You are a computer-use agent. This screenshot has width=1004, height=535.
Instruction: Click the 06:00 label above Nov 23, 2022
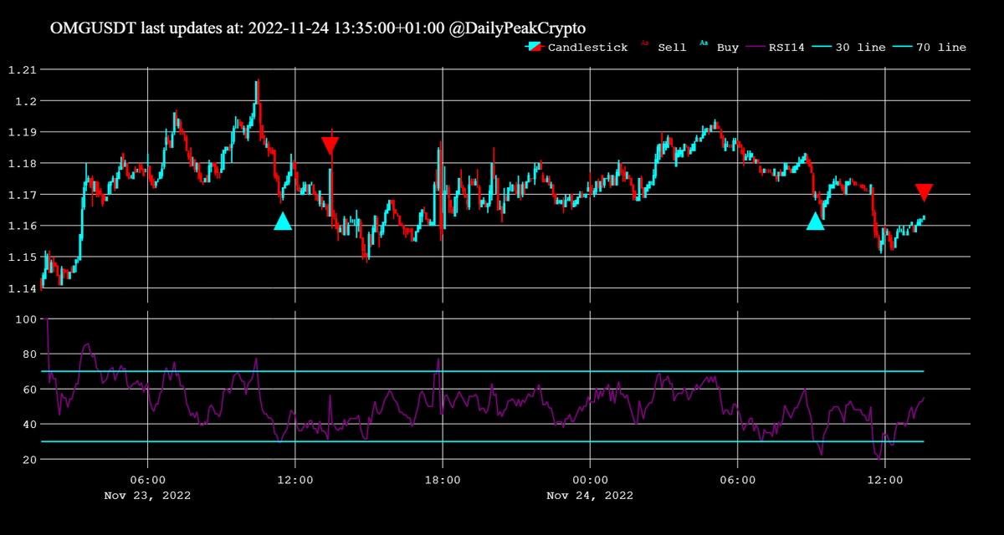(x=147, y=480)
